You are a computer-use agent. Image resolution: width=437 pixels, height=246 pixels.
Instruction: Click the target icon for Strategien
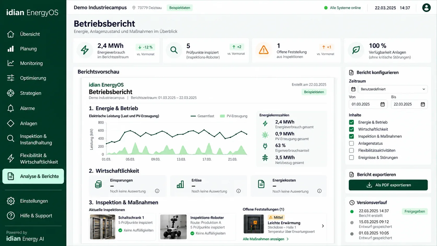(11, 93)
